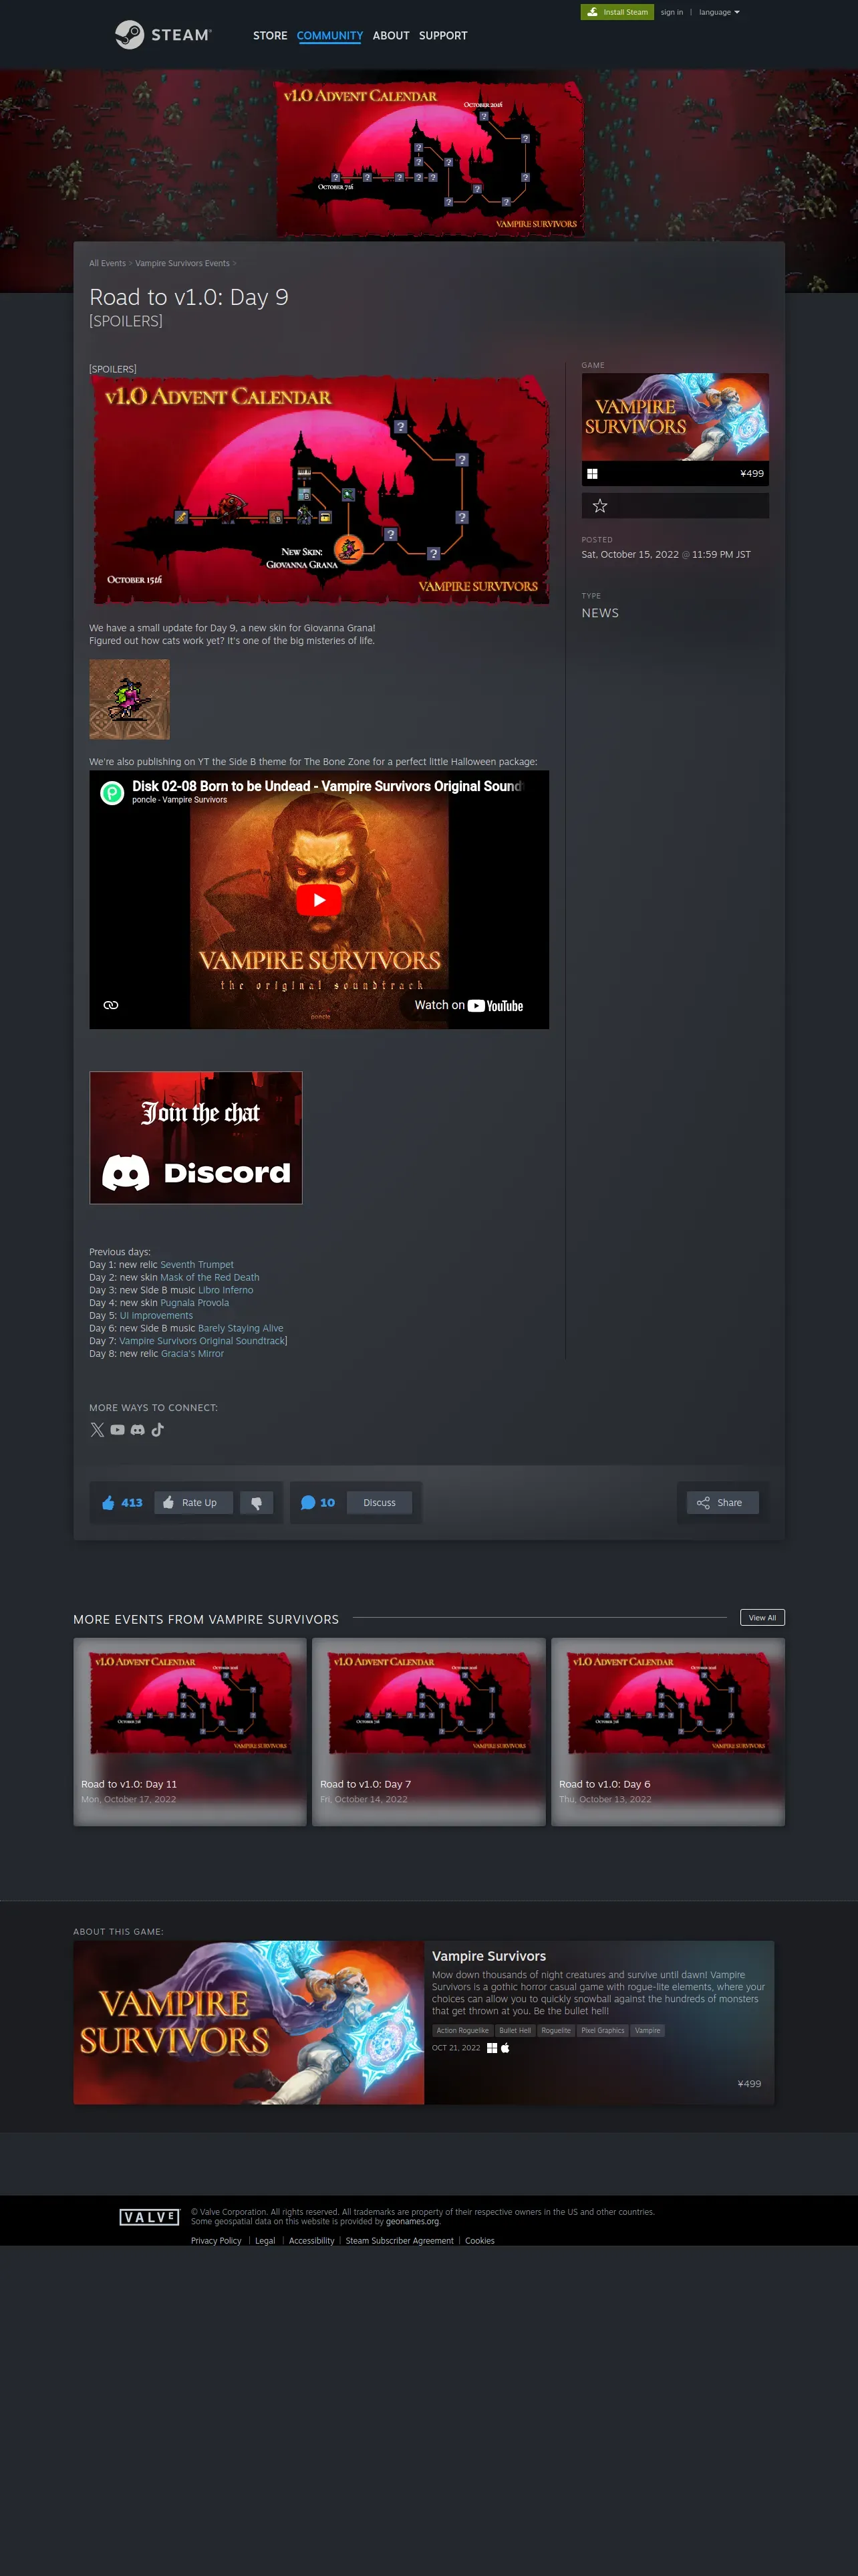Open the Gracia's Mirror link
This screenshot has width=858, height=2576.
point(192,1354)
